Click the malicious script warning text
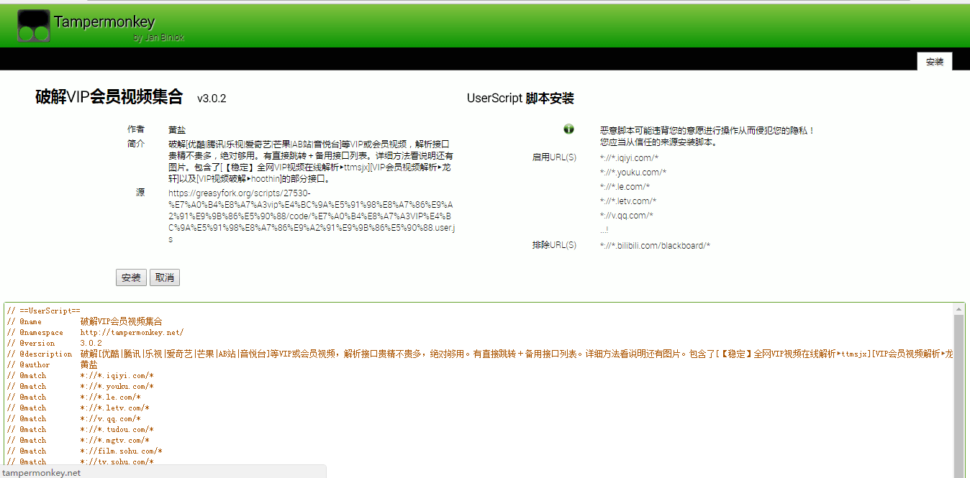970x478 pixels. (x=707, y=137)
